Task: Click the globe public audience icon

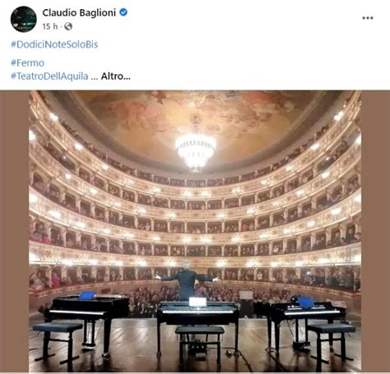Action: (68, 26)
